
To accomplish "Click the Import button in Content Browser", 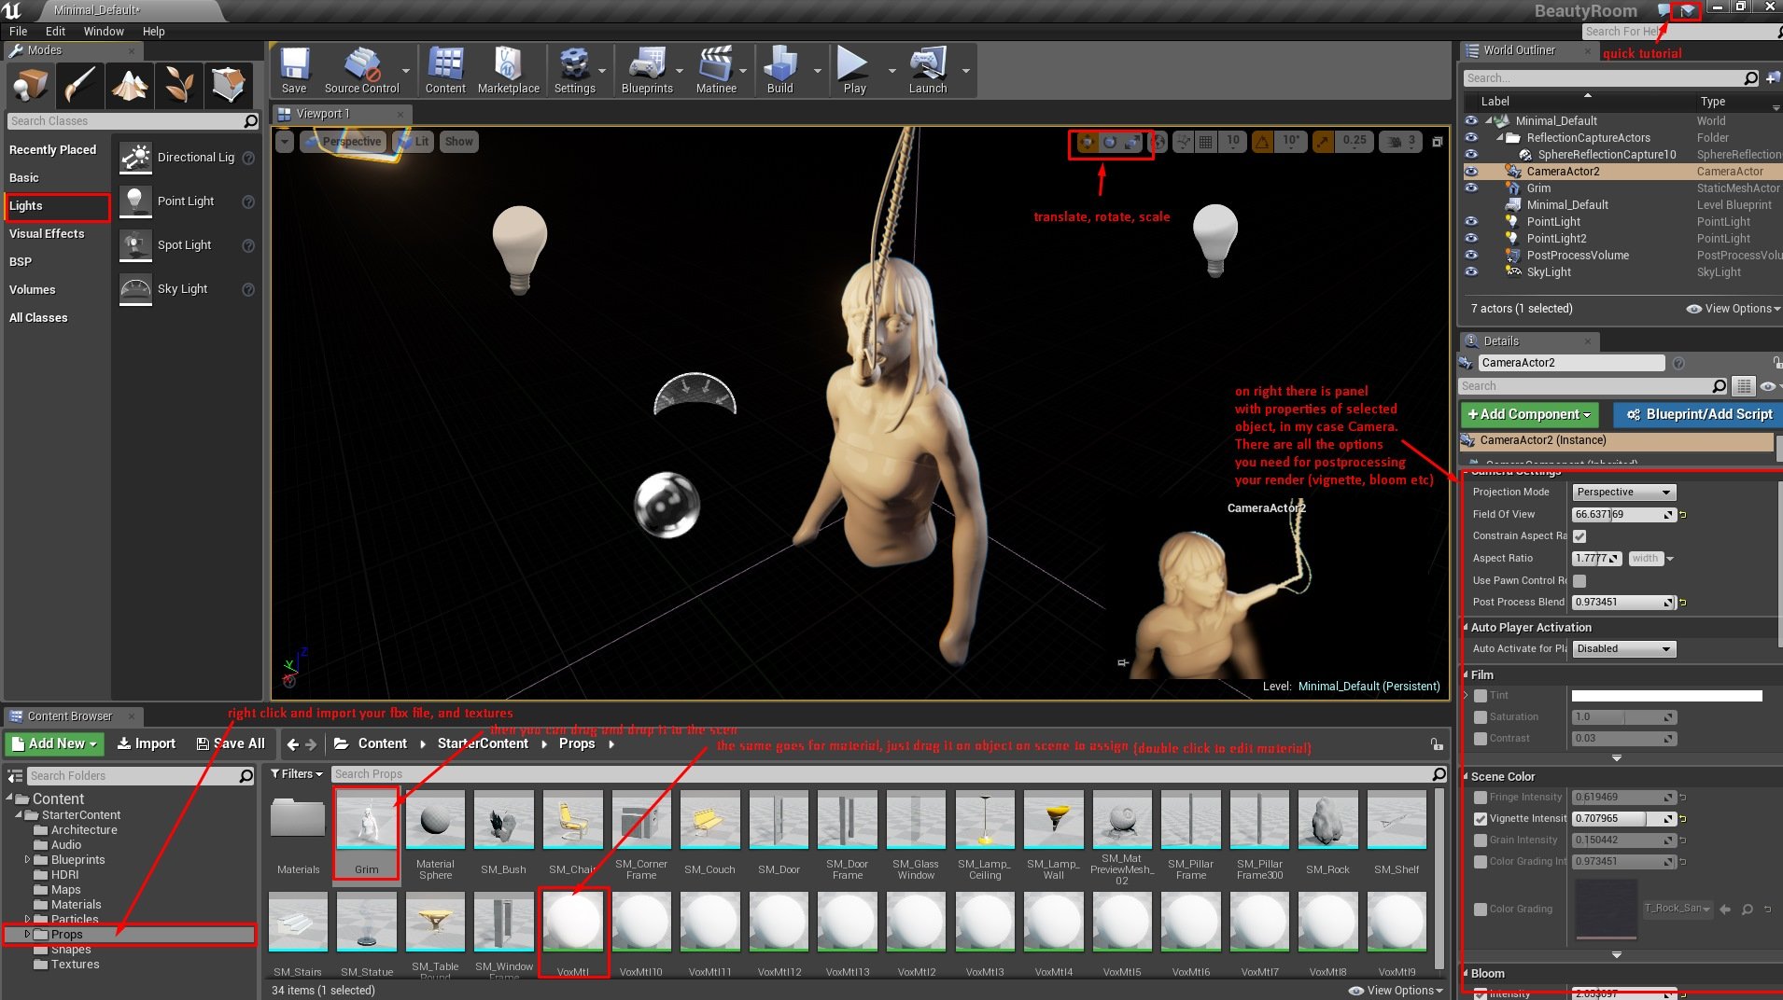I will tap(147, 743).
